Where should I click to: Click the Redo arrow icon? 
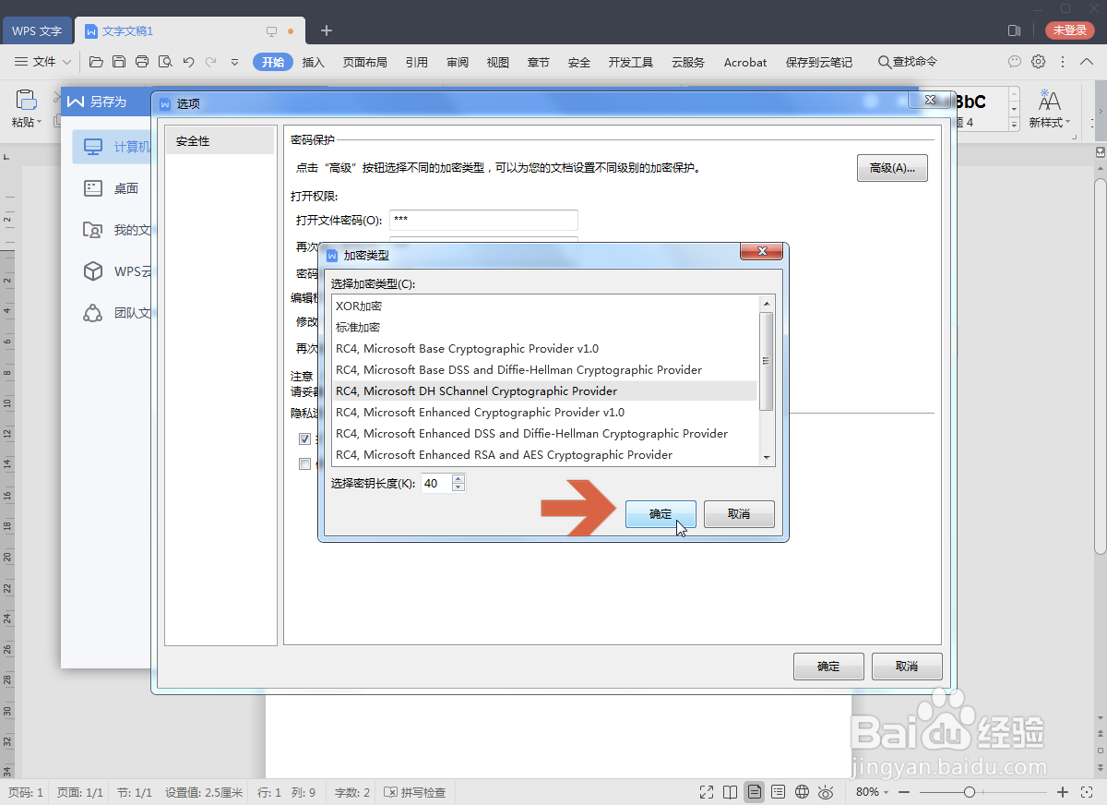click(211, 62)
